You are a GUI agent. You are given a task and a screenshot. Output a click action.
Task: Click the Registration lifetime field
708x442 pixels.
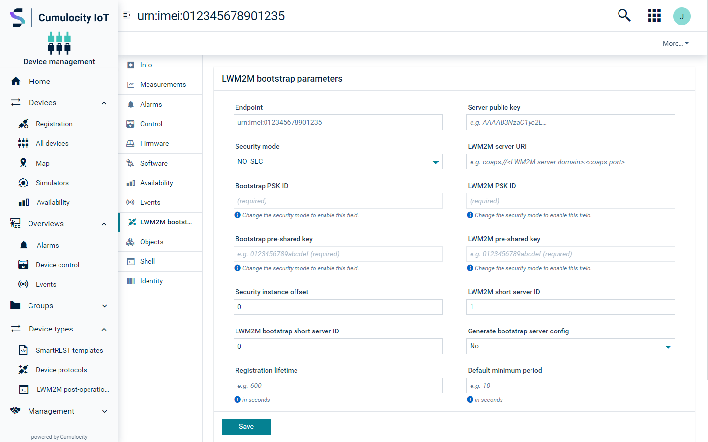click(338, 386)
